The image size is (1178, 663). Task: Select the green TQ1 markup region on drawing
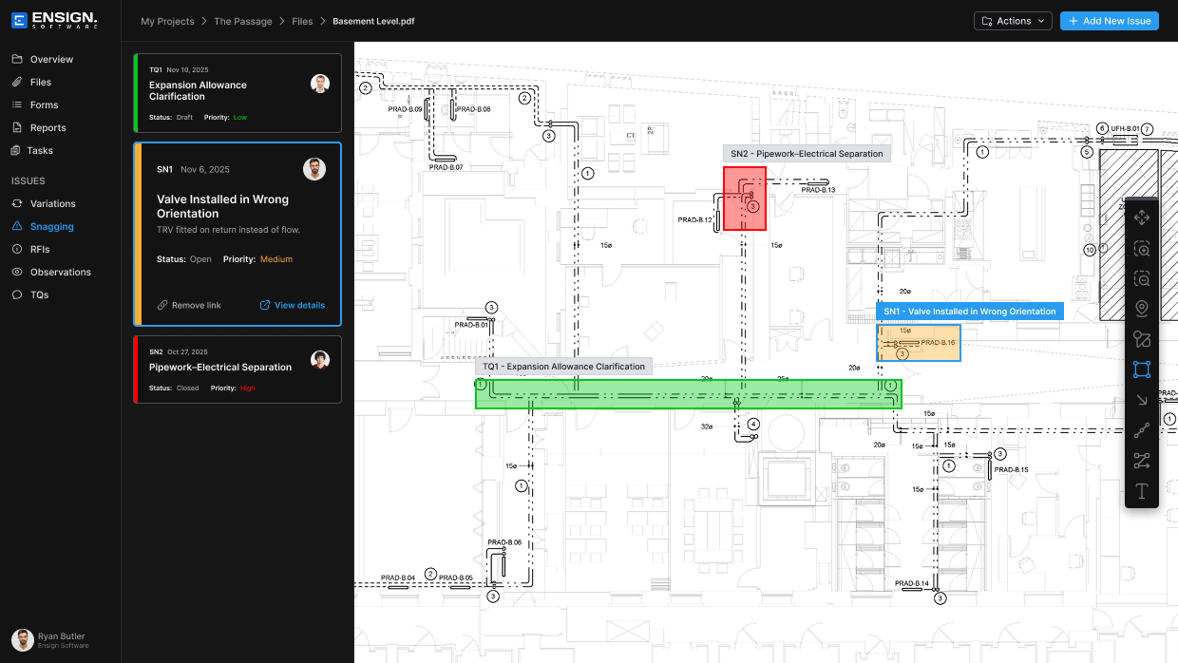(688, 393)
